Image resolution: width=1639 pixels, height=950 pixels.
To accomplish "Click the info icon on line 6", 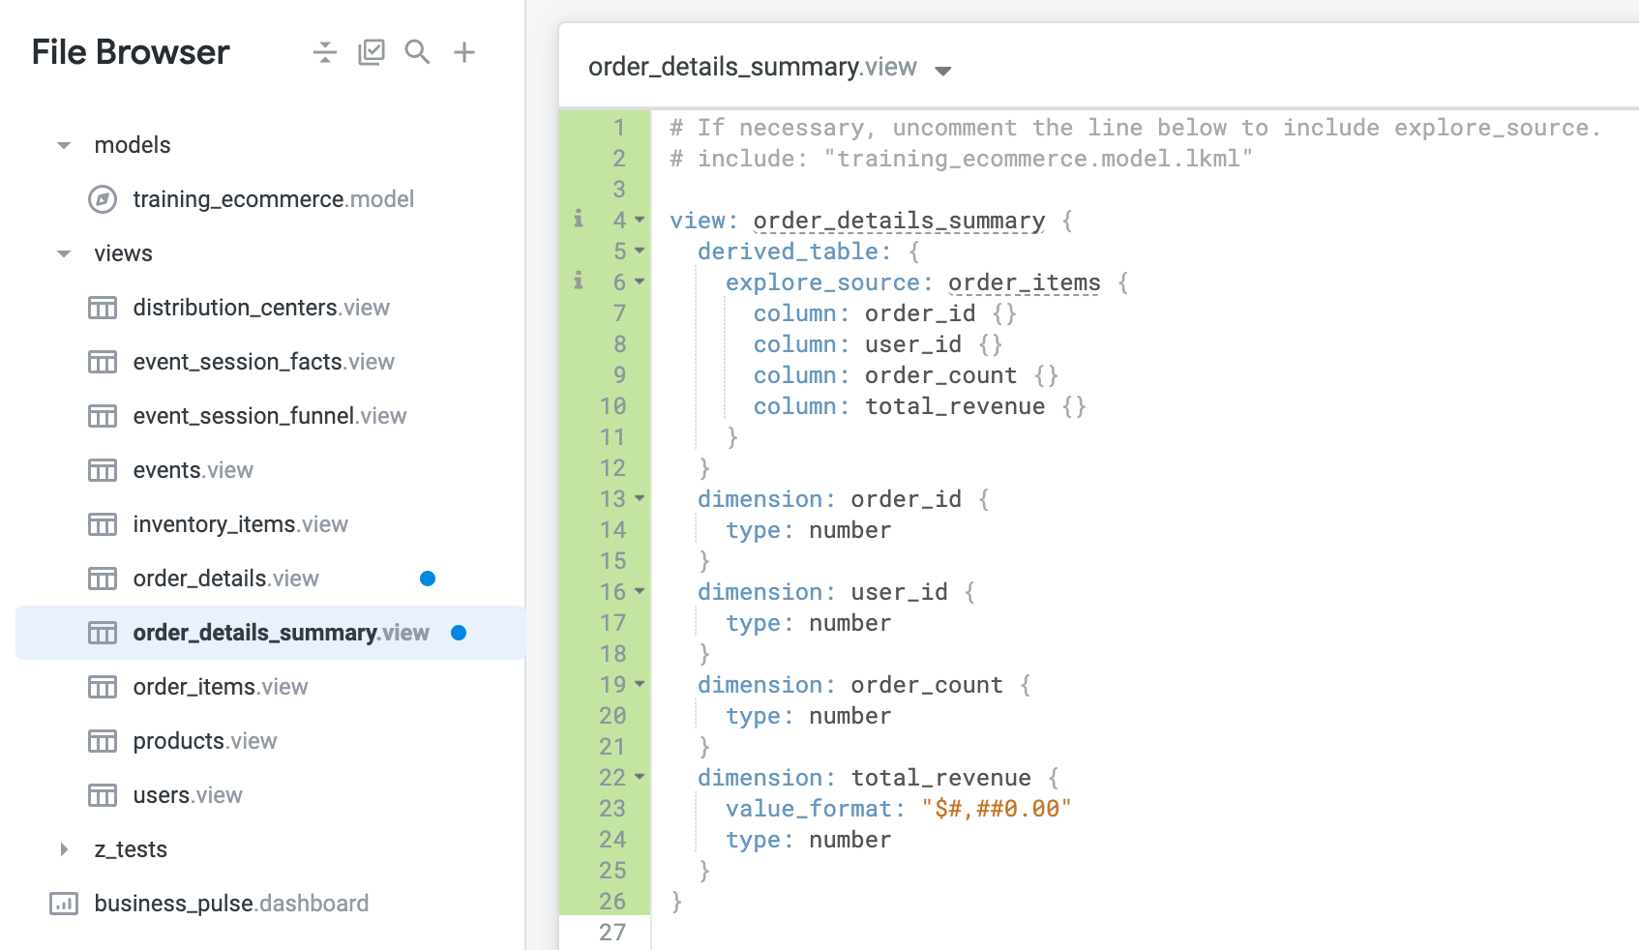I will click(578, 282).
